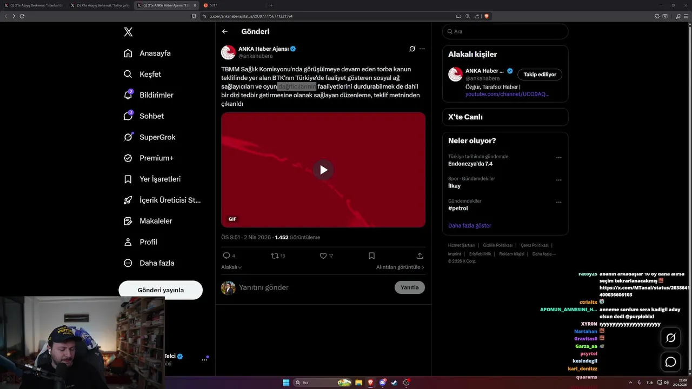Open OBS Studio on taskbar
The image size is (692, 389).
(407, 383)
